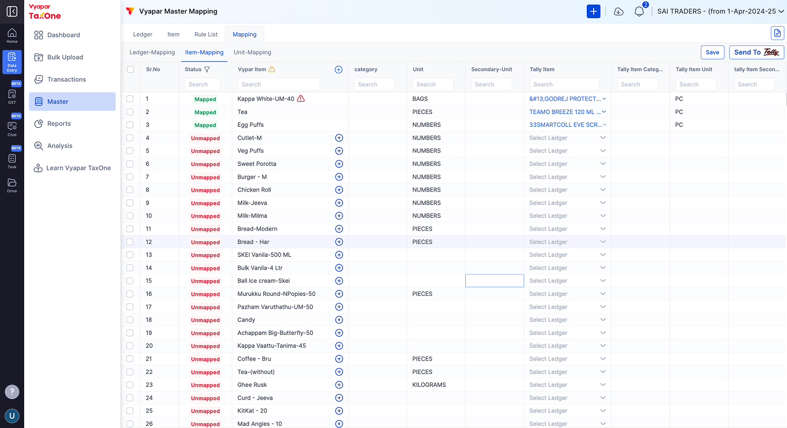Tick the checkbox for row 1 Kappa White-UM-40
Image resolution: width=787 pixels, height=428 pixels.
coord(130,99)
